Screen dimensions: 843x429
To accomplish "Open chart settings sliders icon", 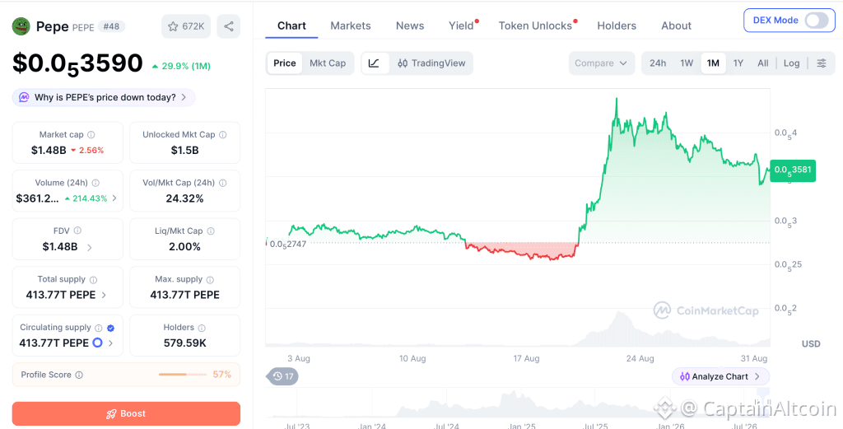I will [x=822, y=63].
